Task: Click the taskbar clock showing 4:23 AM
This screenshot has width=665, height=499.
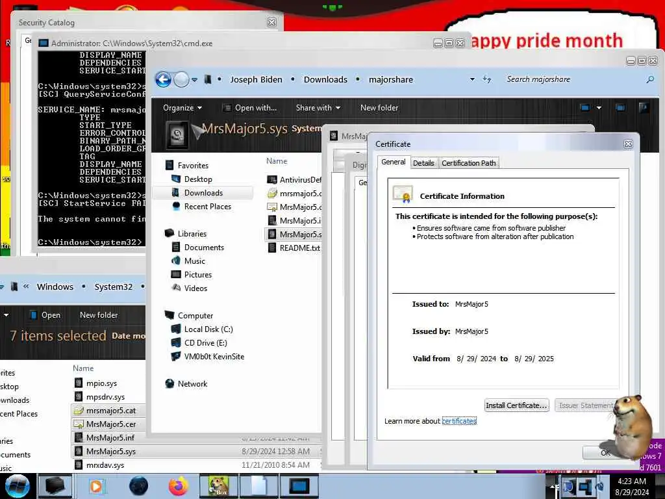Action: 632,487
